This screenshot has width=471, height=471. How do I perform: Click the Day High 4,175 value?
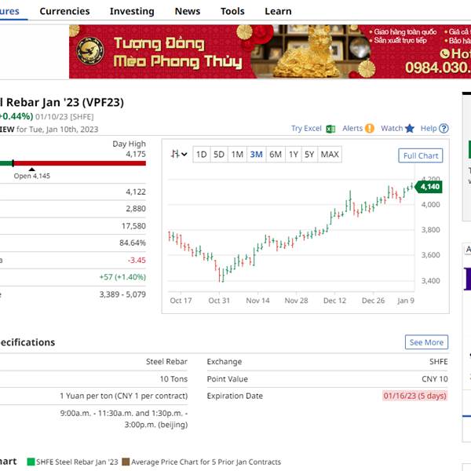(136, 154)
